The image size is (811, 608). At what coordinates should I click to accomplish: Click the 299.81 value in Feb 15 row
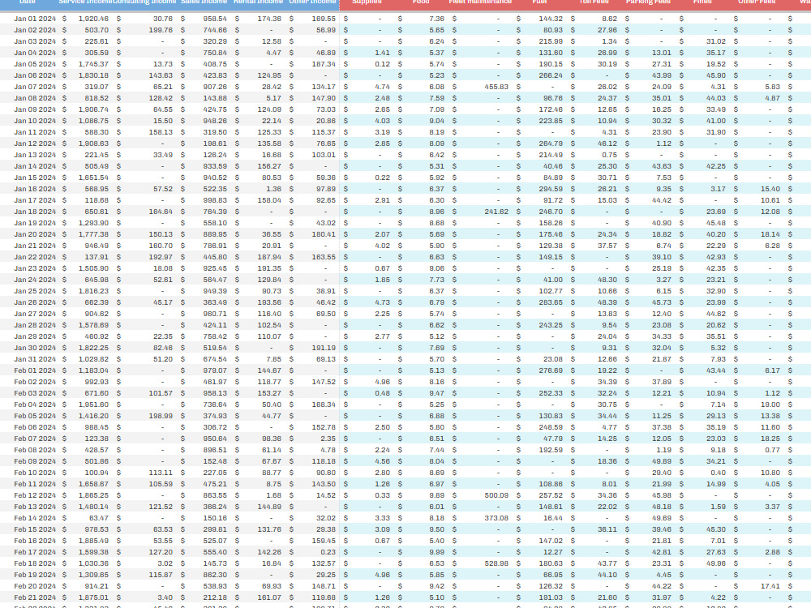coord(215,530)
